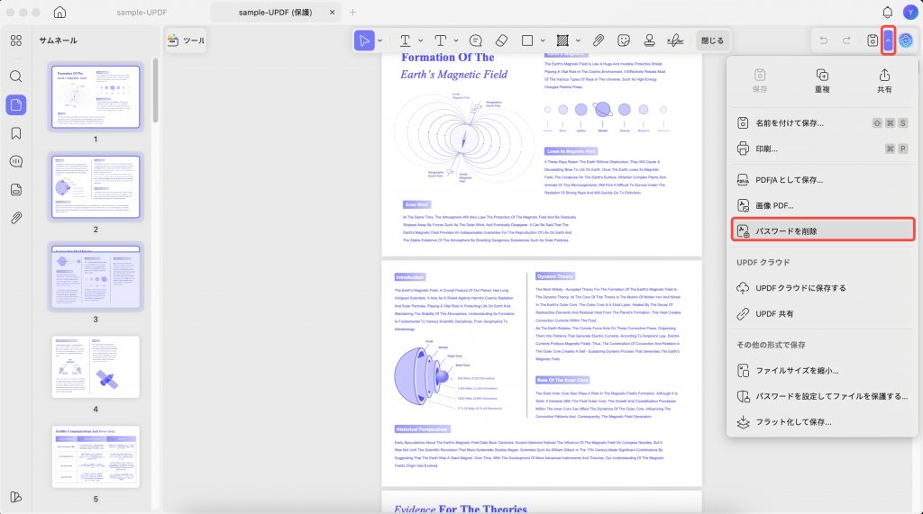Open notifications bell icon
The height and width of the screenshot is (514, 923).
[887, 13]
